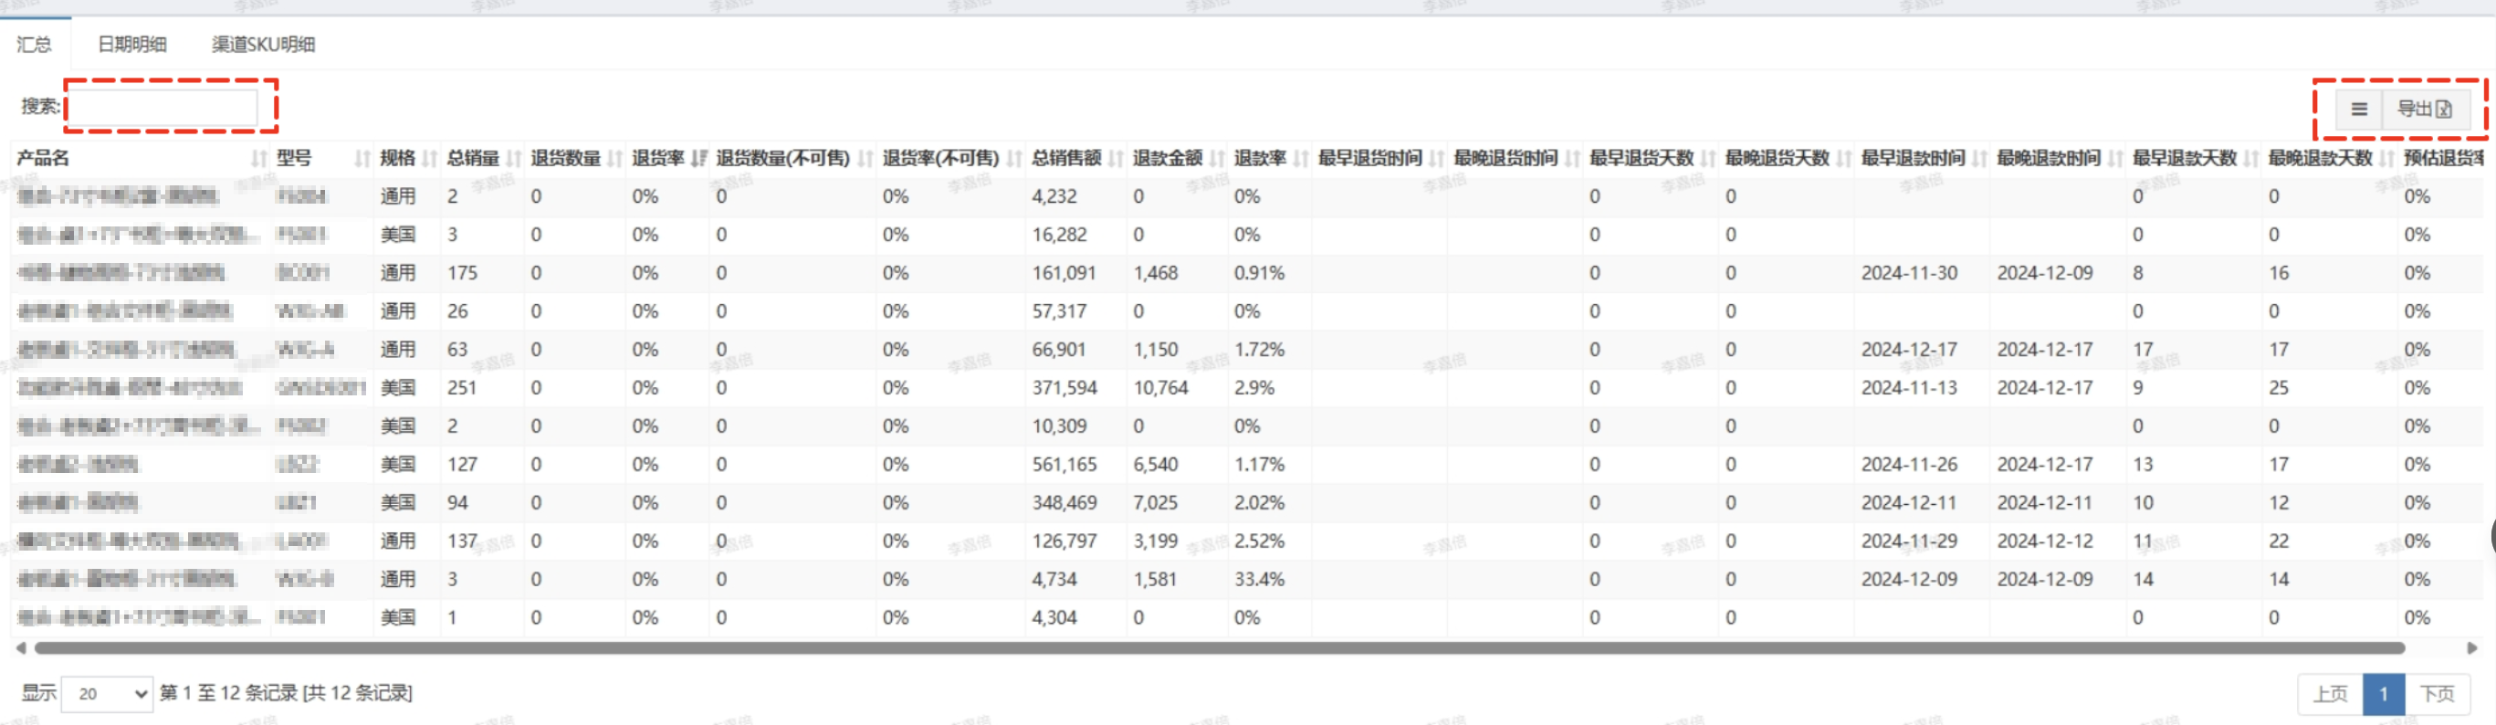This screenshot has width=2496, height=725.
Task: Click the 上页 previous page button
Action: (x=2329, y=693)
